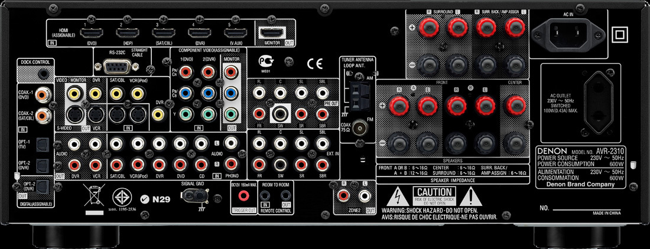
Task: Click the HDMI 1 (DVD) input port
Action: click(x=92, y=34)
